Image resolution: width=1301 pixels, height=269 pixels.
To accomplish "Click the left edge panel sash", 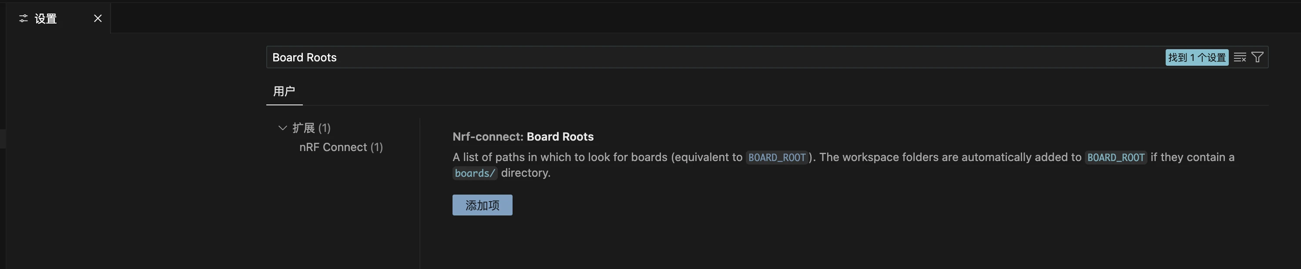I will coord(3,138).
